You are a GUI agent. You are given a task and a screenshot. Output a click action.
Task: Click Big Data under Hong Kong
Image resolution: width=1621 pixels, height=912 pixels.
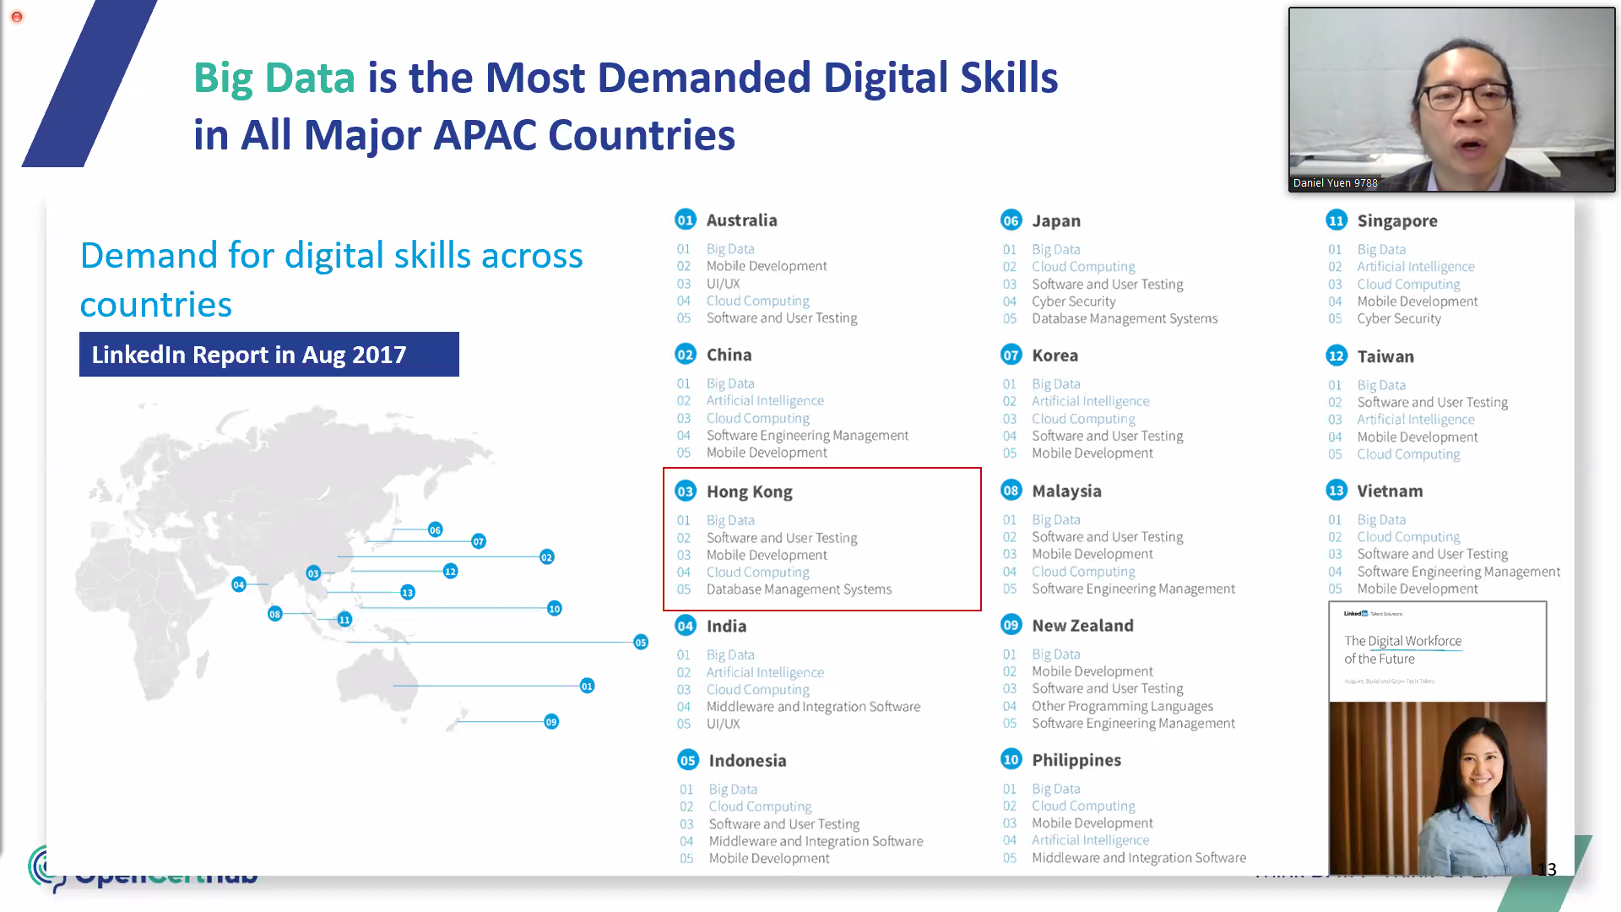tap(730, 520)
